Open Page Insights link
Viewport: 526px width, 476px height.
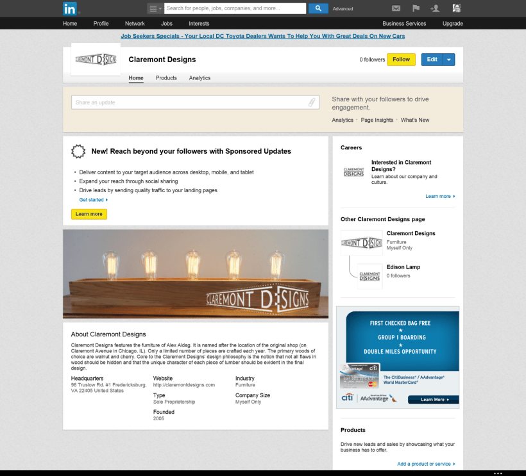[x=377, y=120]
